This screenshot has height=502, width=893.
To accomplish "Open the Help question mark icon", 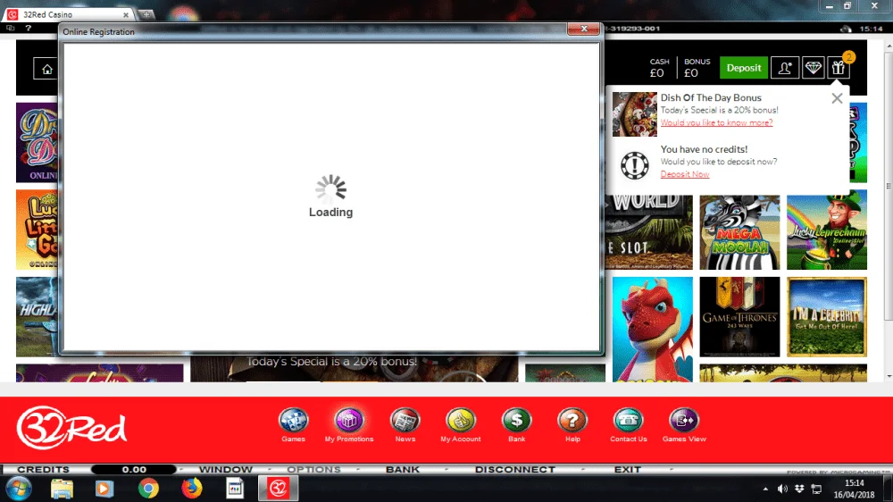I will [x=572, y=421].
